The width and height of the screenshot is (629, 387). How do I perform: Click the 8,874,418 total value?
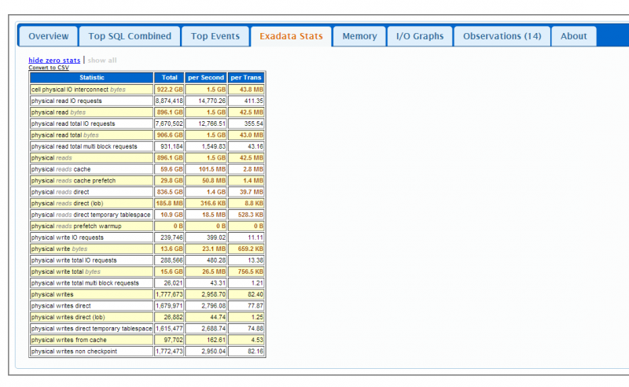tap(169, 101)
